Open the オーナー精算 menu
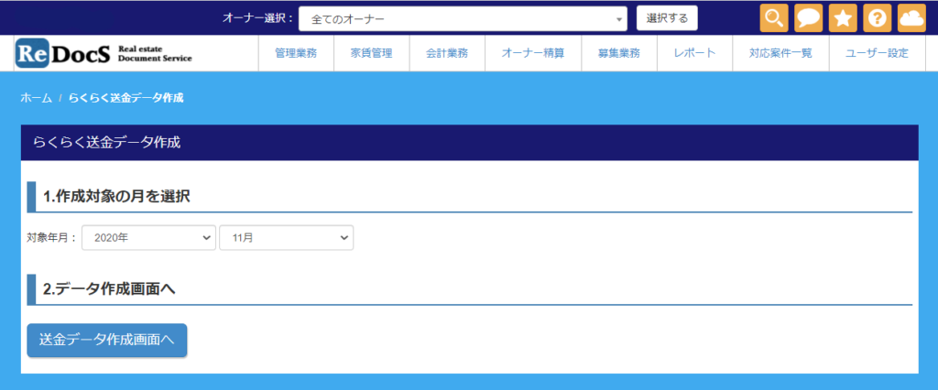This screenshot has height=390, width=938. pos(533,53)
